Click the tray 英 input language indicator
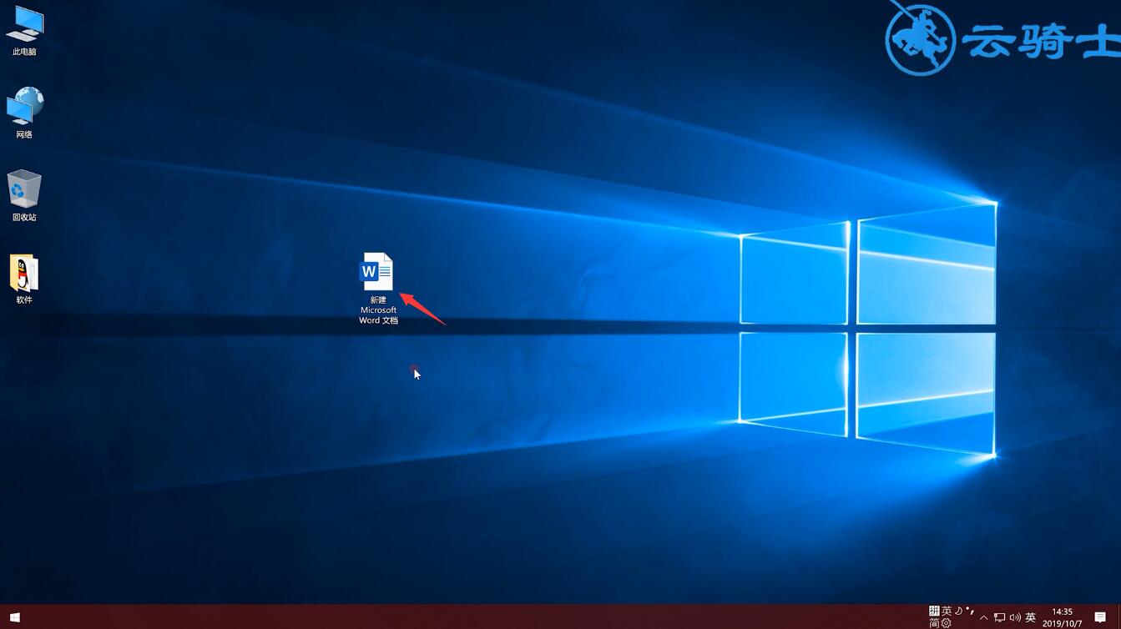 click(x=1031, y=617)
